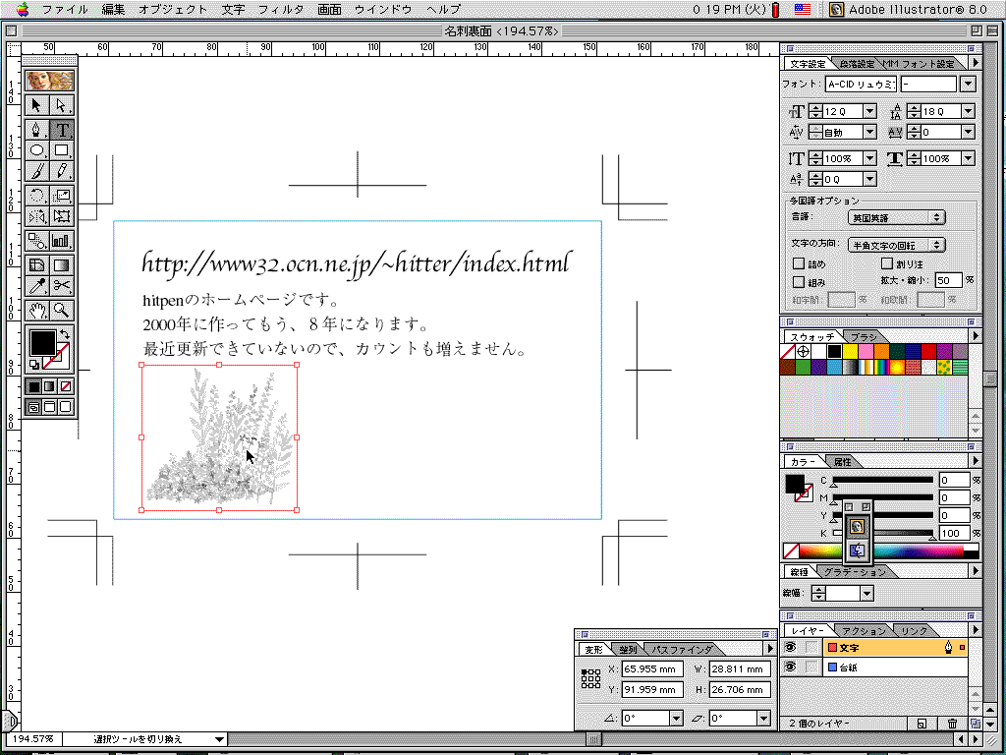Toggle lock box for 台紙 layer

811,668
